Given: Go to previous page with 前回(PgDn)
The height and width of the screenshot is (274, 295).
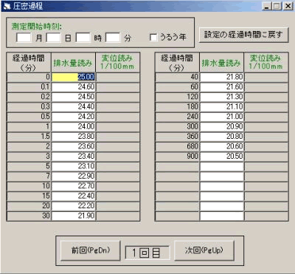Looking at the screenshot, I should pyautogui.click(x=91, y=250).
